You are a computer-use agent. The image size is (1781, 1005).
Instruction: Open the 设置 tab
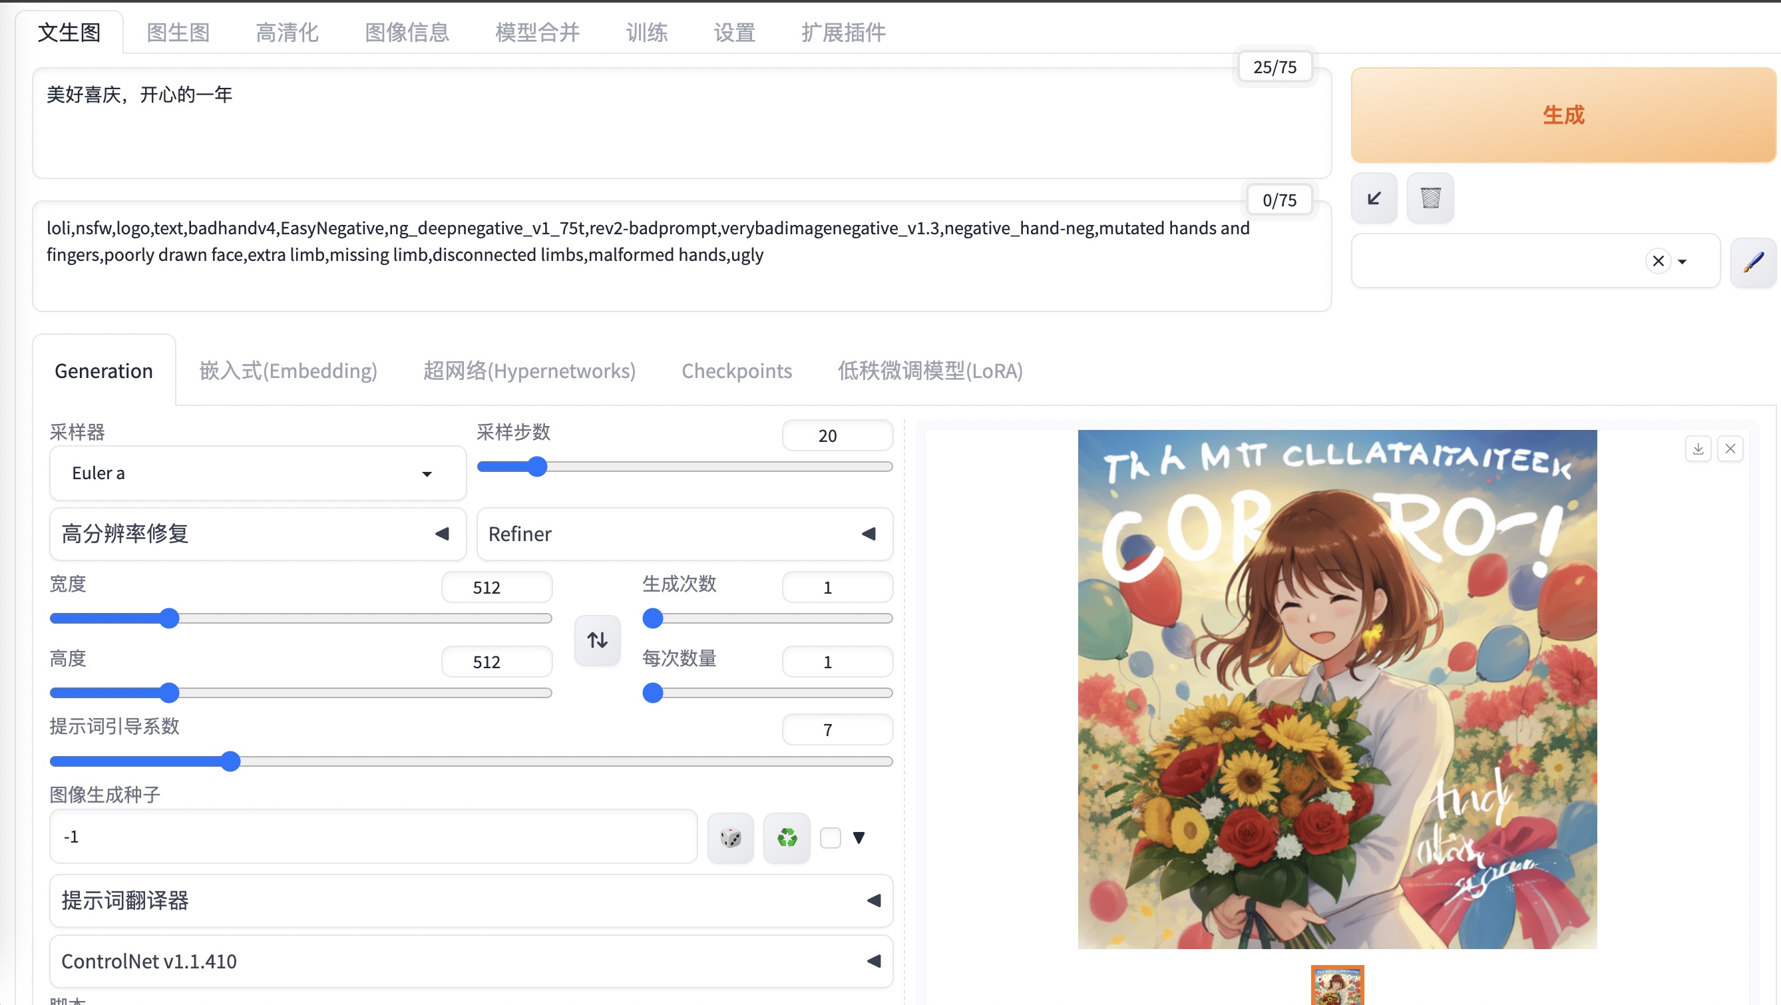(734, 32)
